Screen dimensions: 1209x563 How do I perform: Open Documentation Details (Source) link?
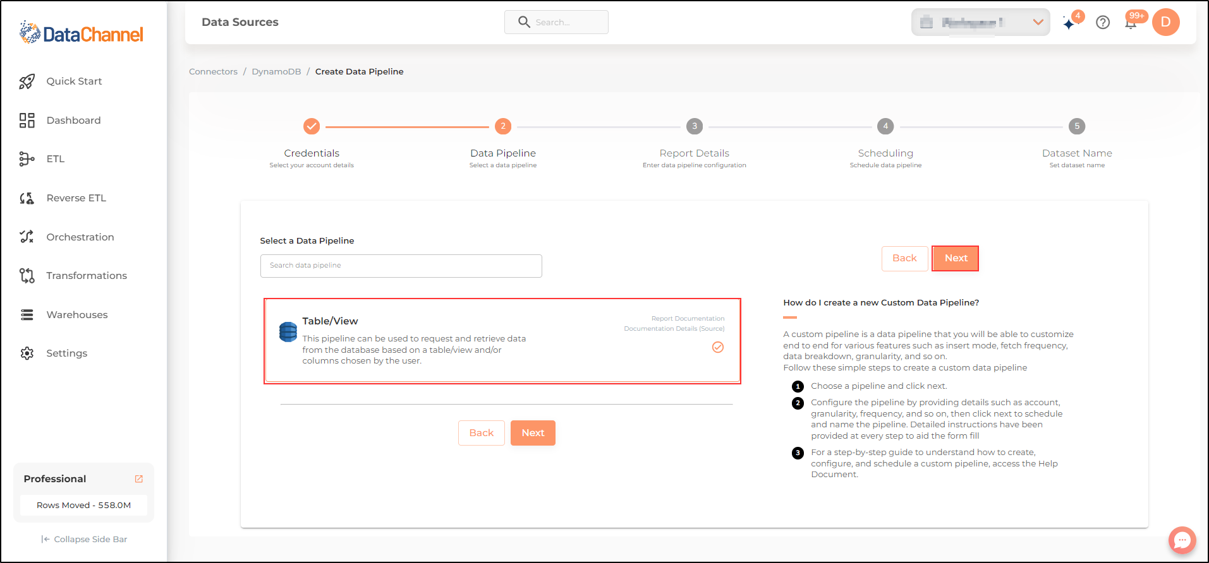[674, 329]
